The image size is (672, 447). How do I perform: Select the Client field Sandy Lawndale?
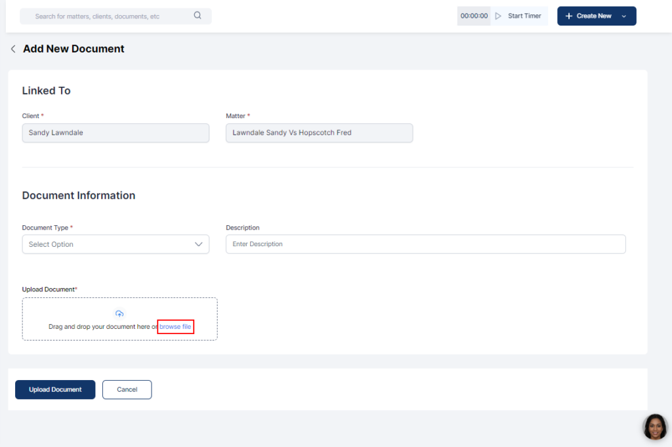(115, 133)
